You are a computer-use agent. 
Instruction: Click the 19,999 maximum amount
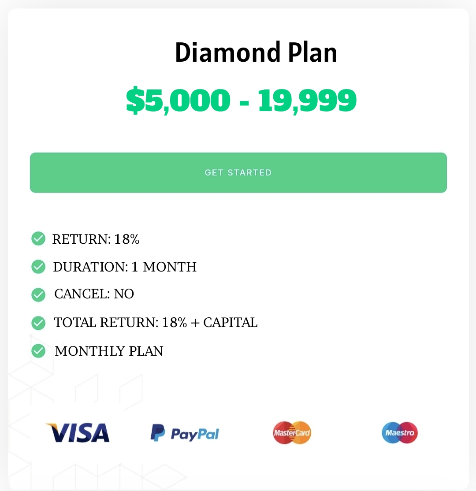pyautogui.click(x=307, y=100)
